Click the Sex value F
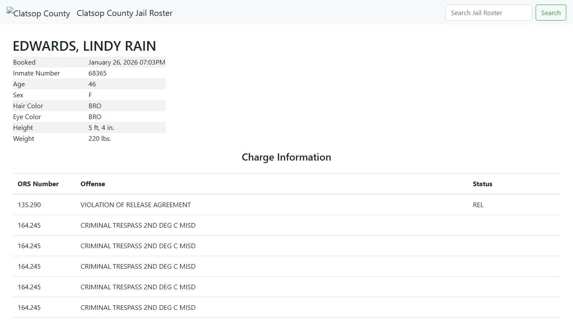 tap(90, 95)
